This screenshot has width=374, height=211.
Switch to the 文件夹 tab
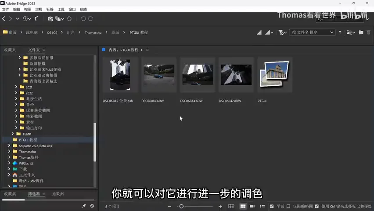34,50
